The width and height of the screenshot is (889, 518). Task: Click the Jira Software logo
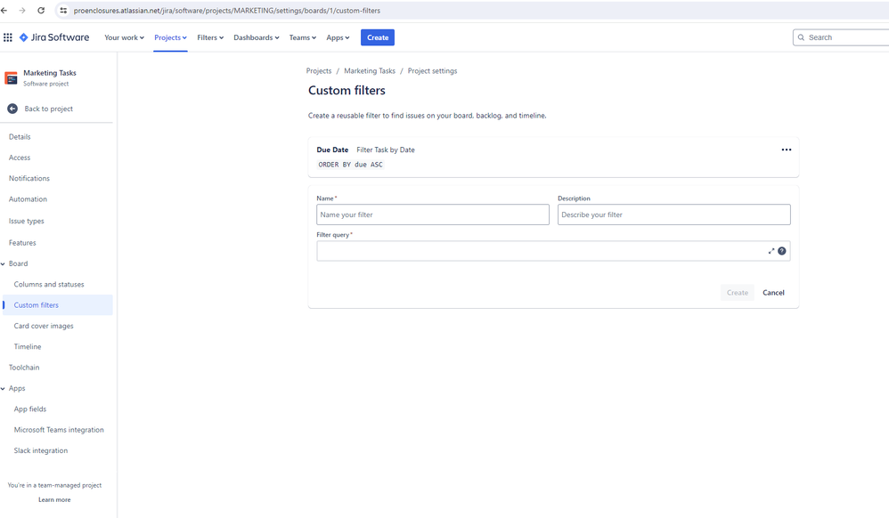tap(54, 37)
